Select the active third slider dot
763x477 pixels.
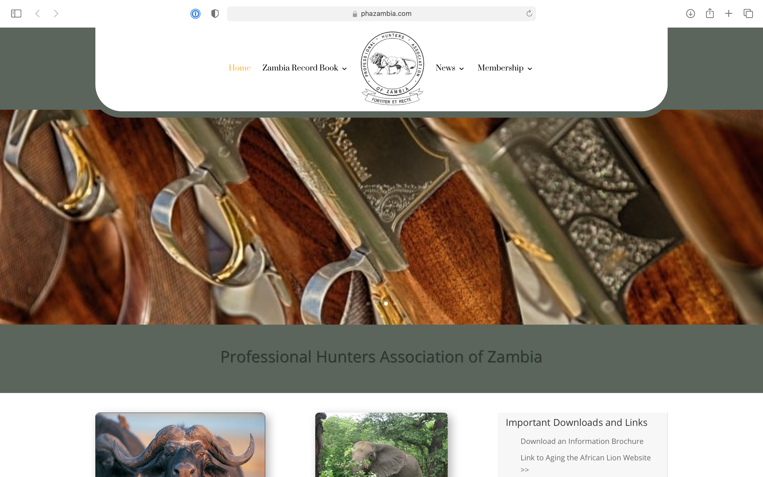[386, 303]
